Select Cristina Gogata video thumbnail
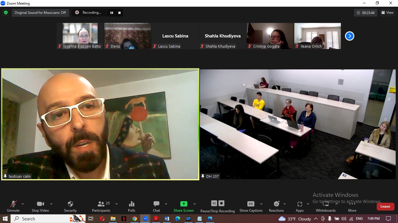 (x=270, y=36)
